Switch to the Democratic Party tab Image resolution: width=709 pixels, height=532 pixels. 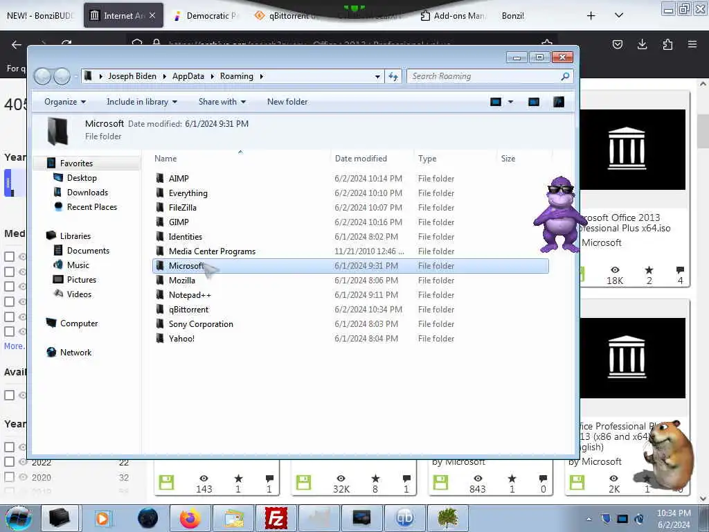pyautogui.click(x=206, y=15)
